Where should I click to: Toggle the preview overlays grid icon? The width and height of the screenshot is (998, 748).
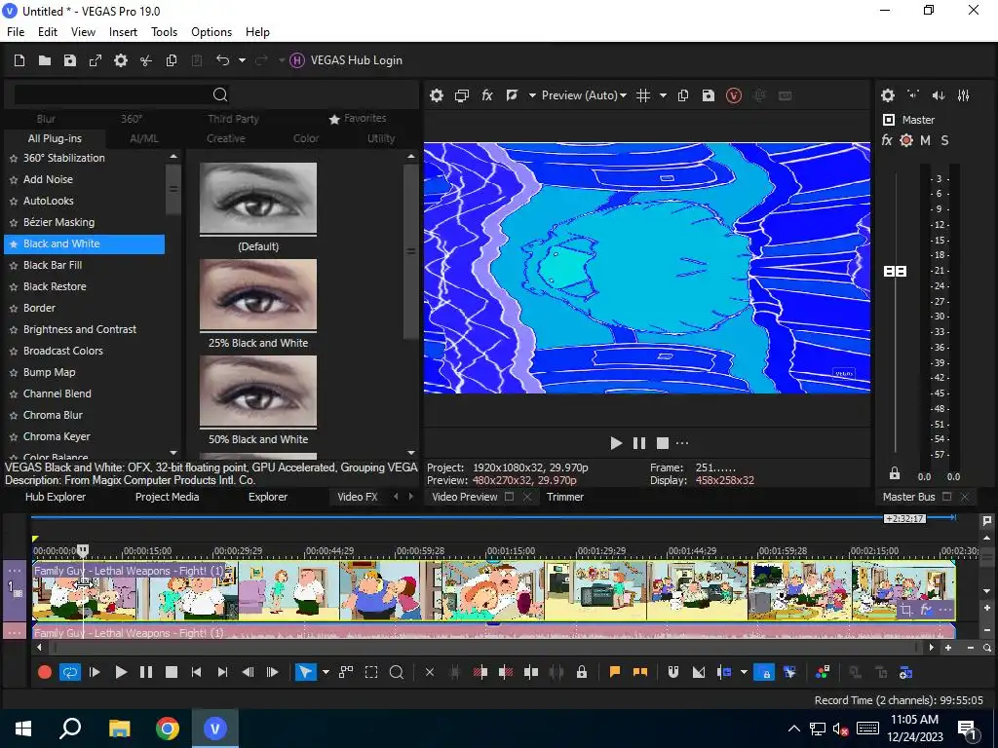(x=643, y=95)
